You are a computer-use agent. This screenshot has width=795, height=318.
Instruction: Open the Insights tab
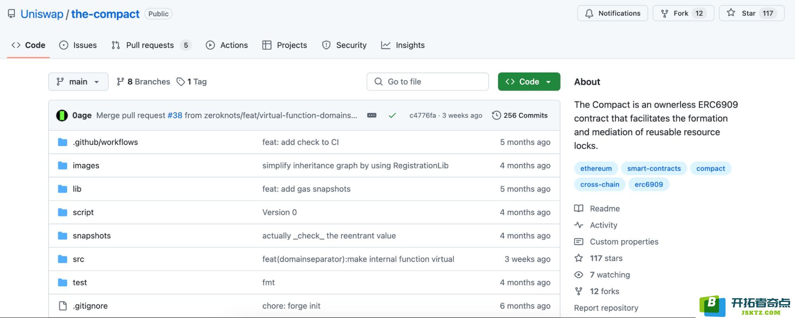tap(403, 45)
